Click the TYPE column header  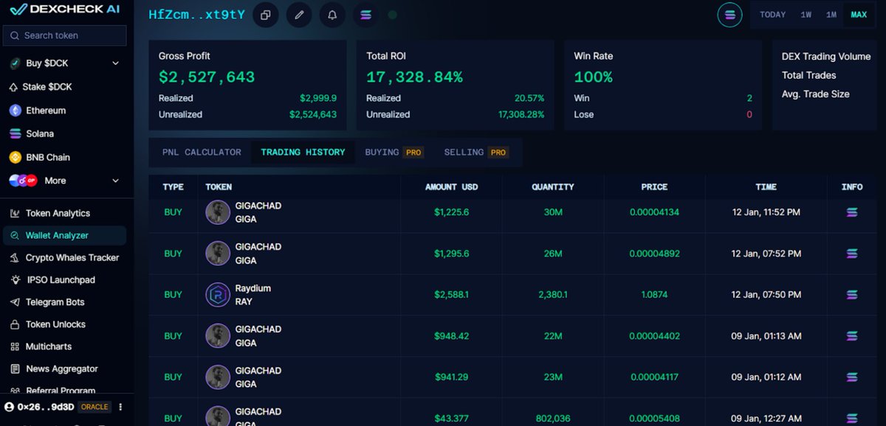pyautogui.click(x=173, y=187)
